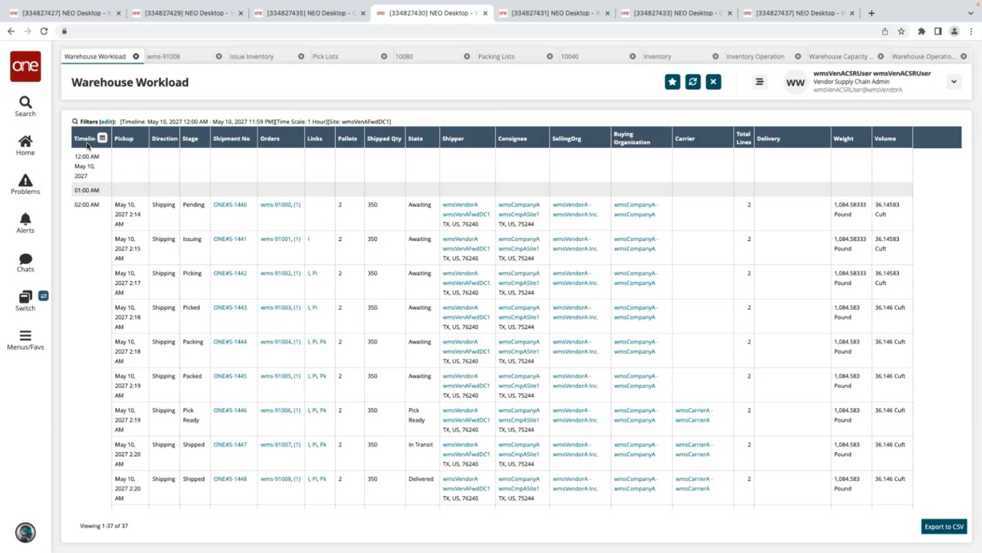
Task: Open the Problems warning icon
Action: (x=25, y=184)
